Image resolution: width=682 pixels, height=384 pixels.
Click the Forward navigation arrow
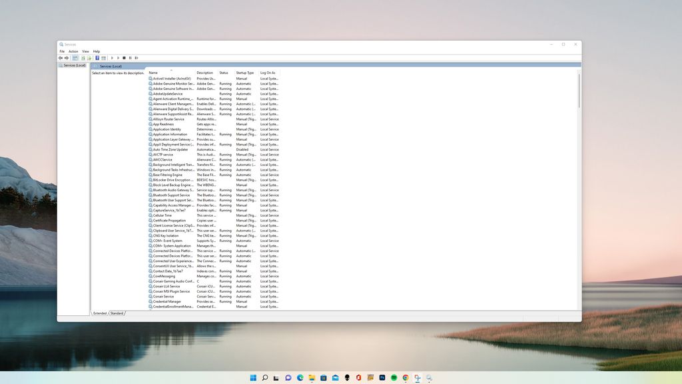point(67,58)
